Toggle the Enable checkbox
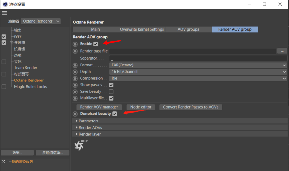289x171 pixels. (96, 44)
